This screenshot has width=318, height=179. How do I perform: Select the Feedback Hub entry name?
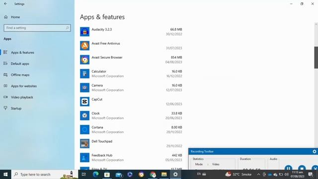tap(102, 156)
